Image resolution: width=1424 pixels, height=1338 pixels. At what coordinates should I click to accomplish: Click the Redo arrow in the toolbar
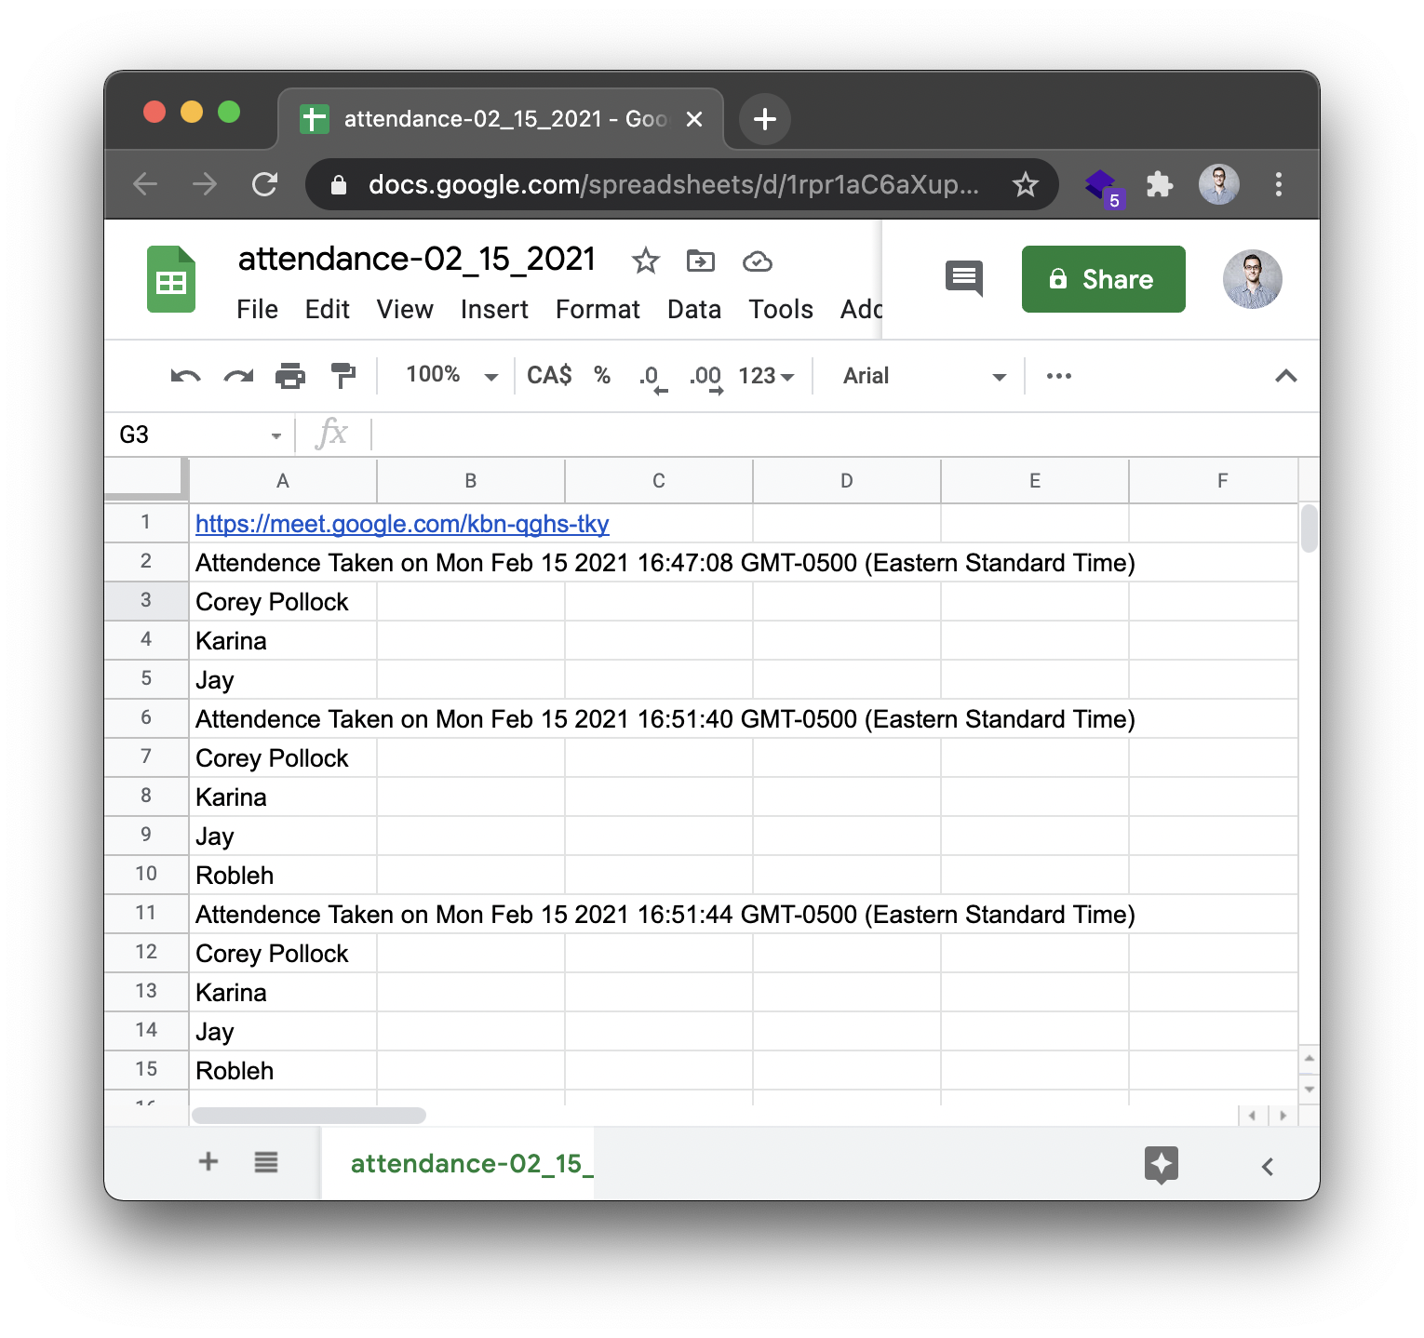(238, 376)
